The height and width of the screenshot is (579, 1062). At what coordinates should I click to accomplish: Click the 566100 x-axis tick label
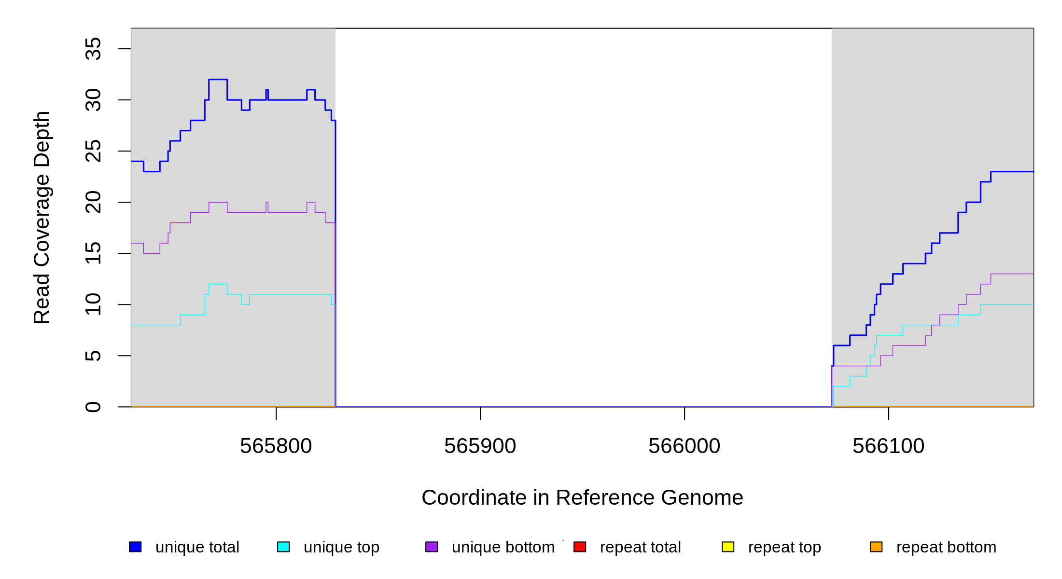point(889,446)
